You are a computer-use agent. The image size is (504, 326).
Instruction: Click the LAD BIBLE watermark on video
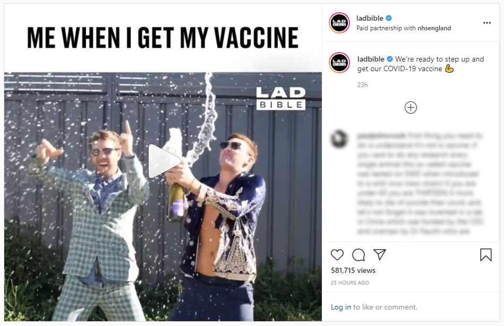(280, 99)
